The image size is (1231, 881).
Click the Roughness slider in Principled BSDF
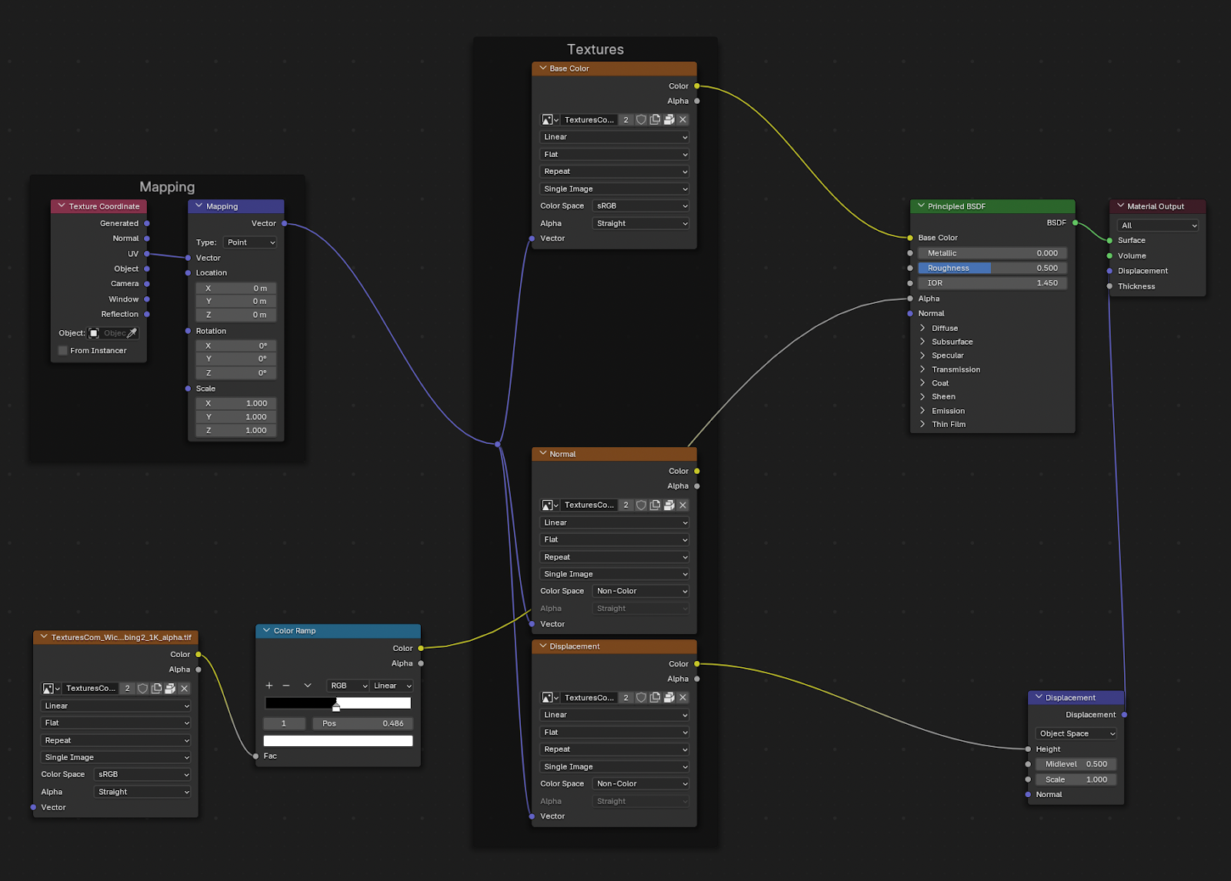(992, 268)
